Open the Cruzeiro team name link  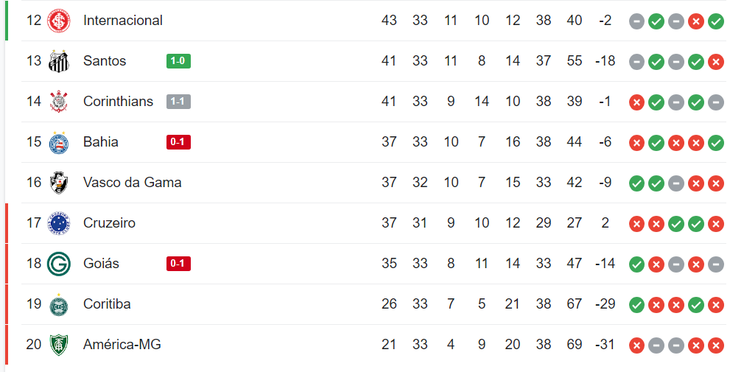(x=109, y=223)
